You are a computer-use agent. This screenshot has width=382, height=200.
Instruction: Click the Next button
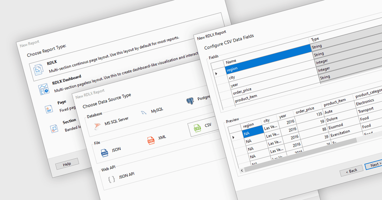[374, 165]
